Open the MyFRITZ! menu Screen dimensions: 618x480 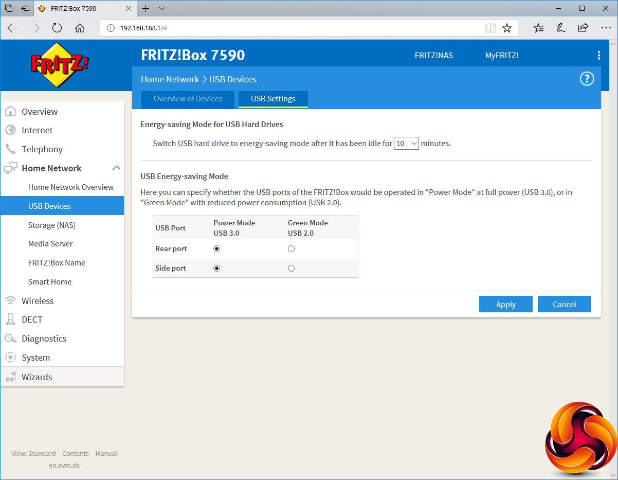(x=502, y=56)
